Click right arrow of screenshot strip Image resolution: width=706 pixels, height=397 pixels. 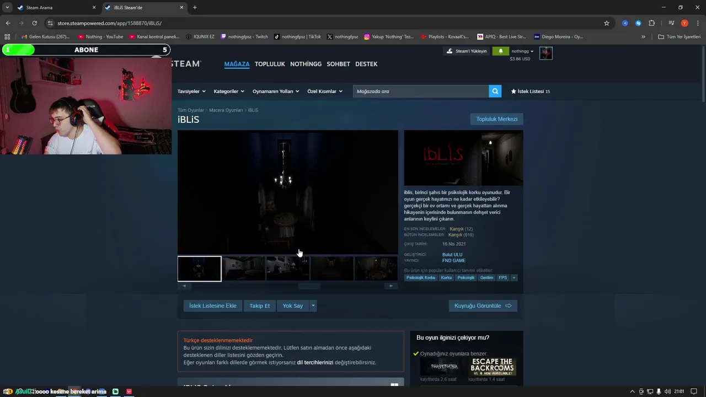coord(391,286)
